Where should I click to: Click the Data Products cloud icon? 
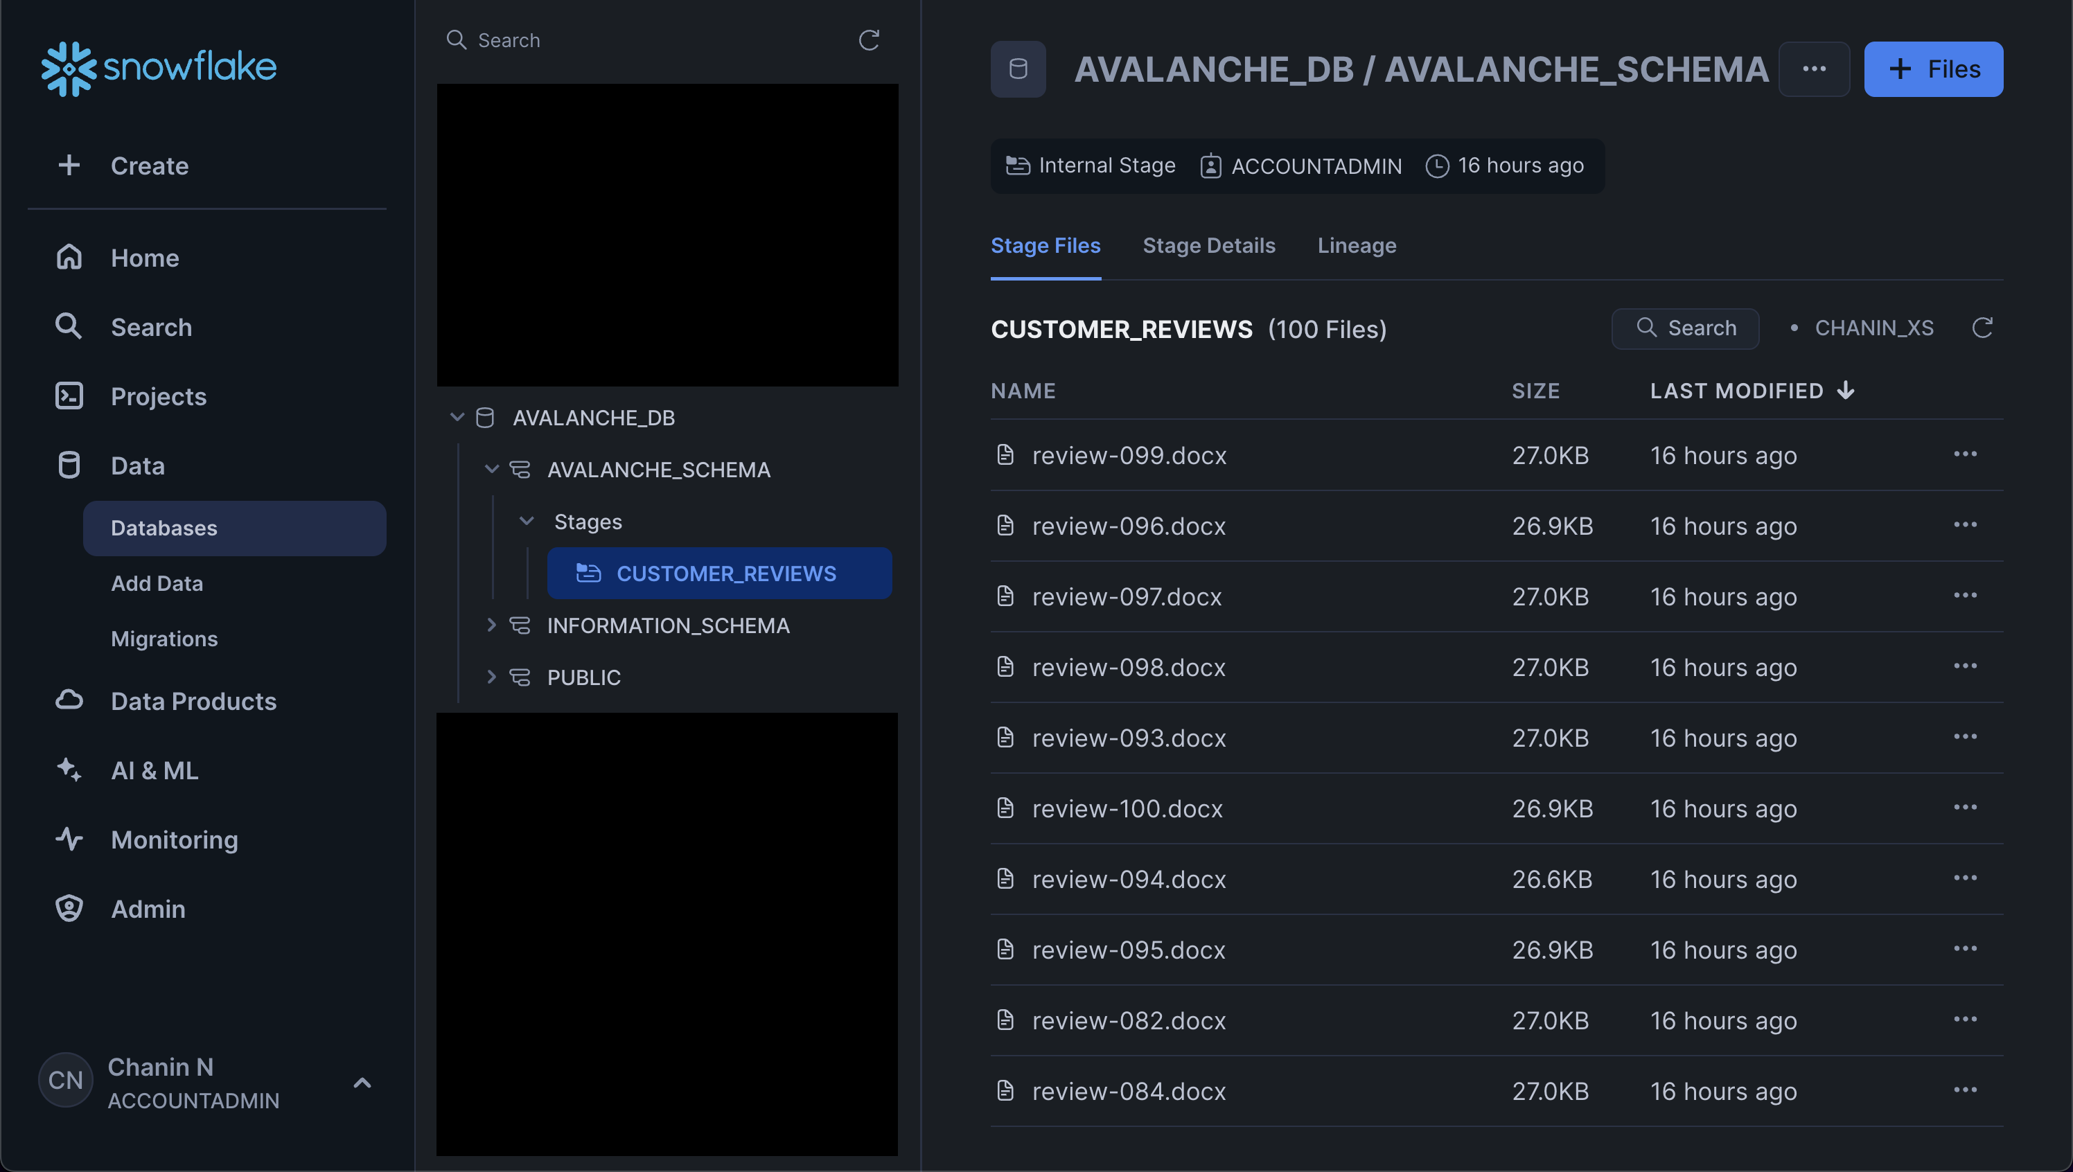pos(69,700)
